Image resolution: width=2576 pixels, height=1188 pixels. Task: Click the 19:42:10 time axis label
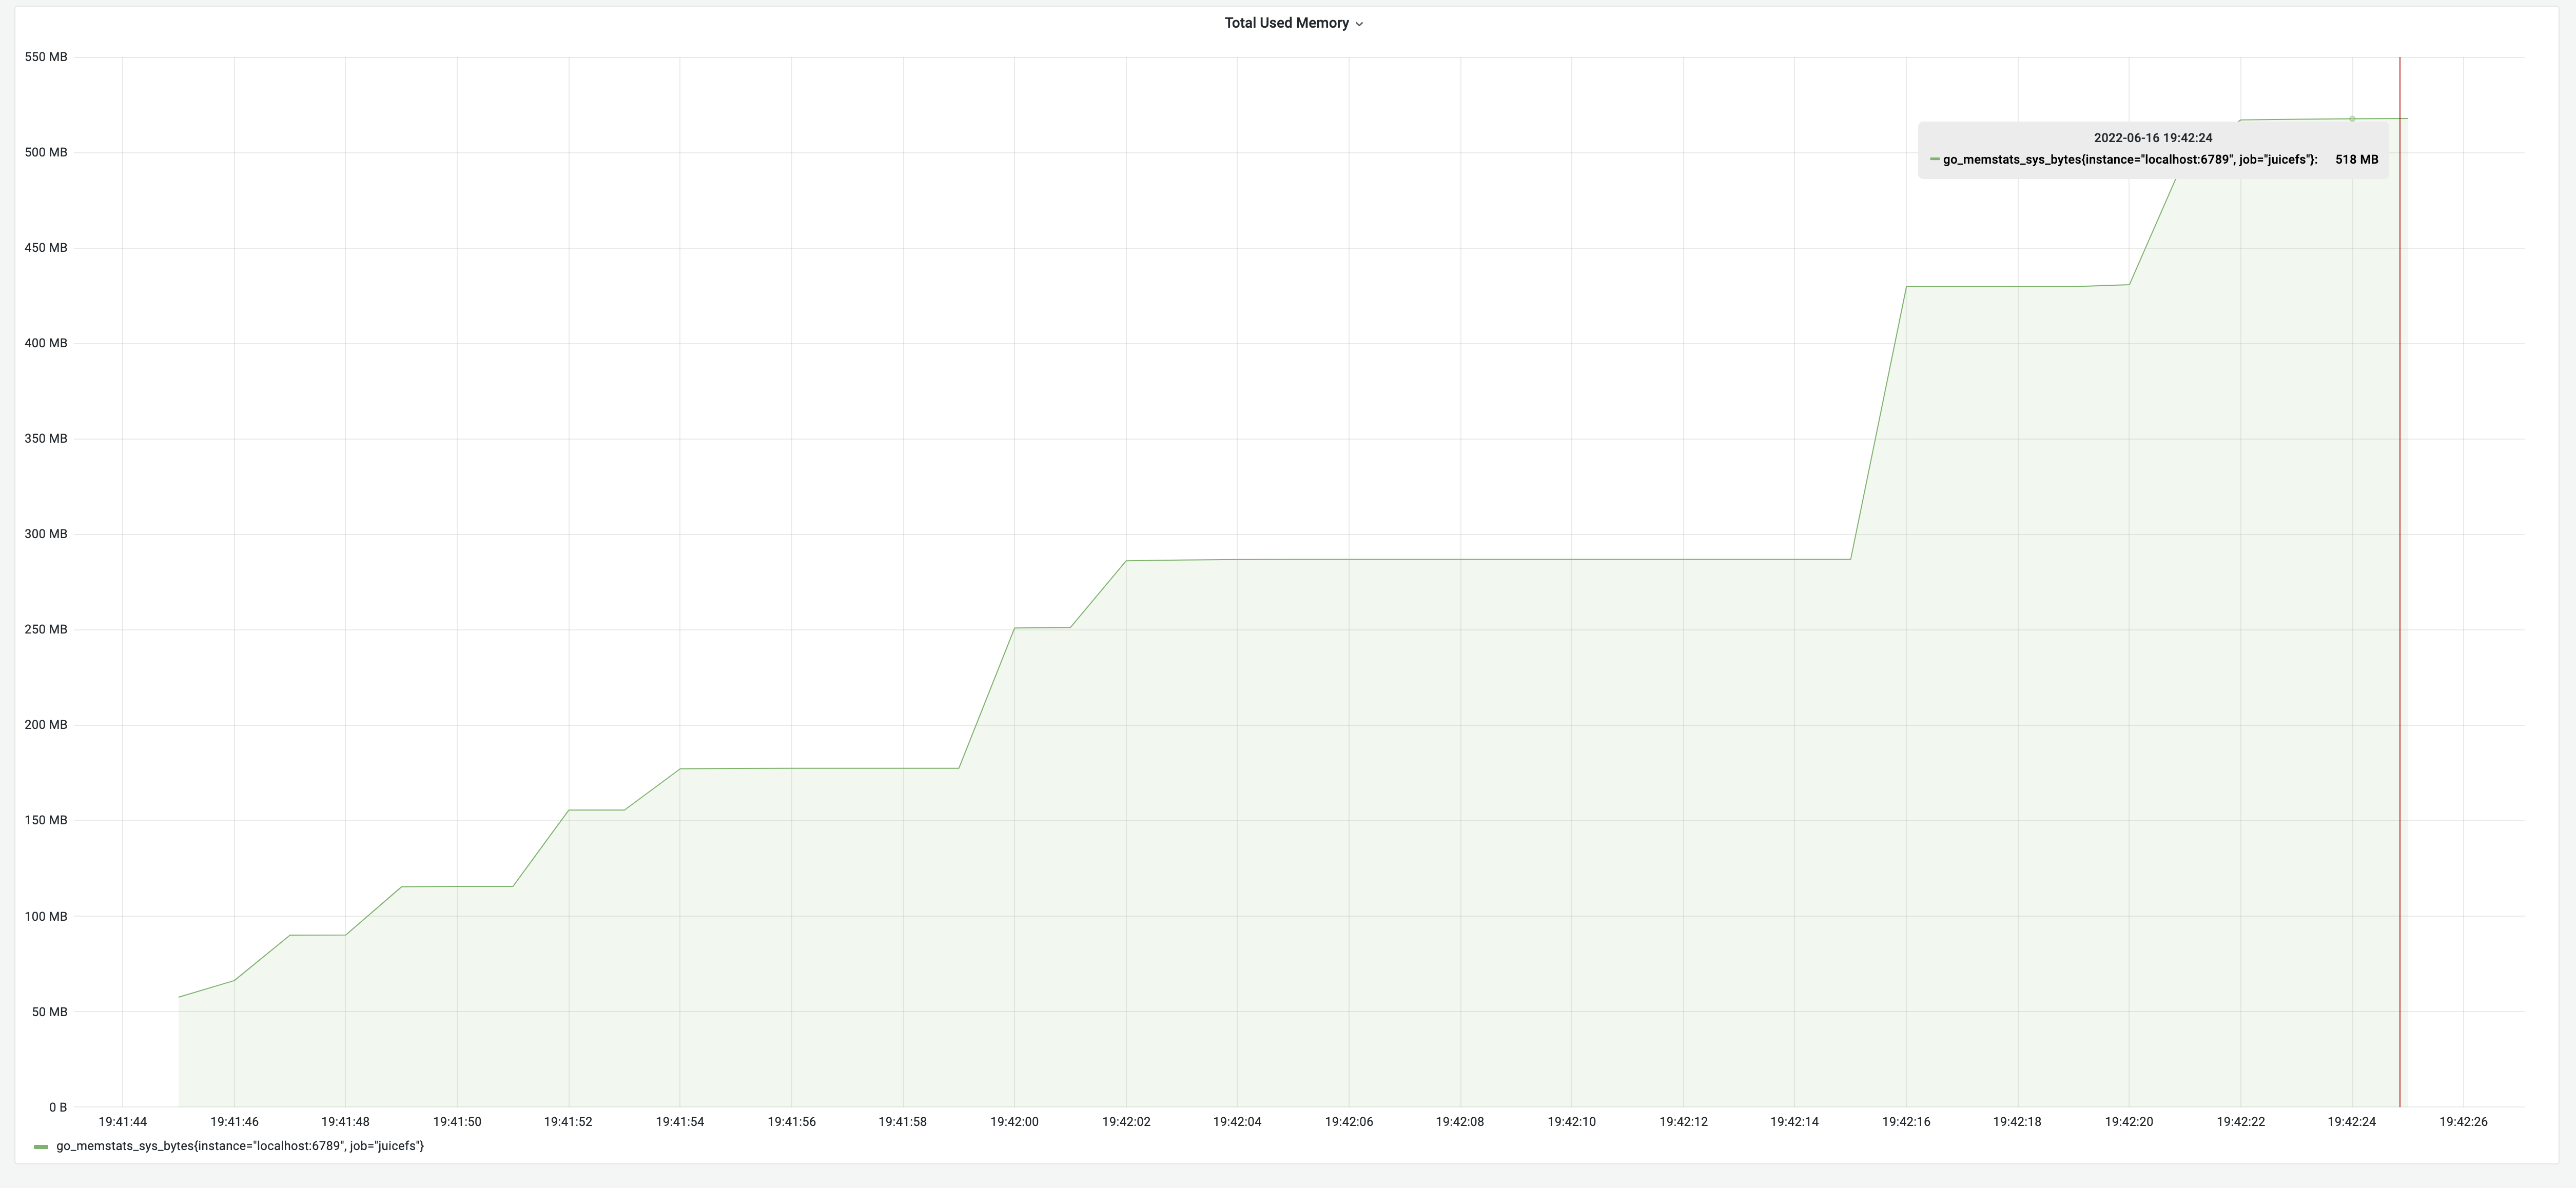[x=1572, y=1122]
